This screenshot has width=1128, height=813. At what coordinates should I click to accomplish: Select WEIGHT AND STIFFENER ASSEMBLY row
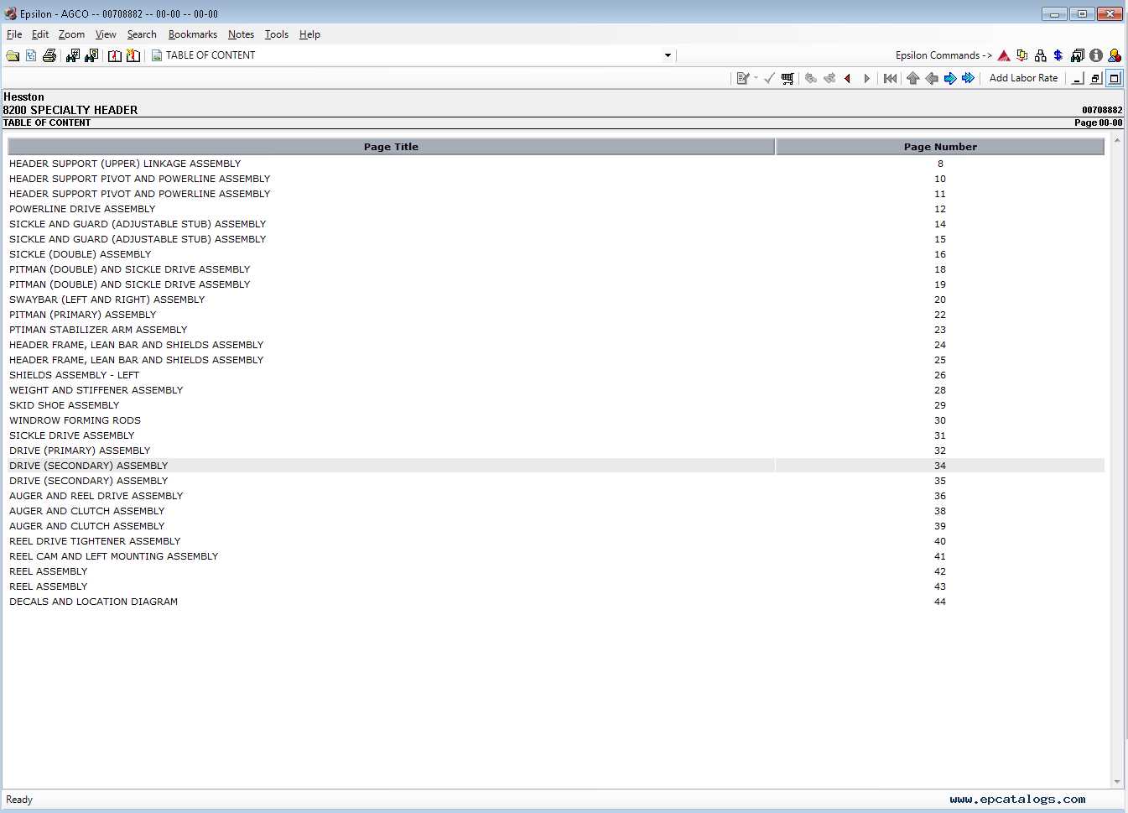[556, 390]
